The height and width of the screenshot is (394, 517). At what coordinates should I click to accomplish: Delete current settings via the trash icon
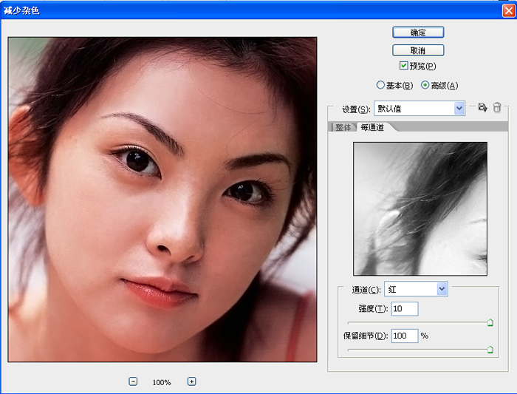[x=497, y=108]
